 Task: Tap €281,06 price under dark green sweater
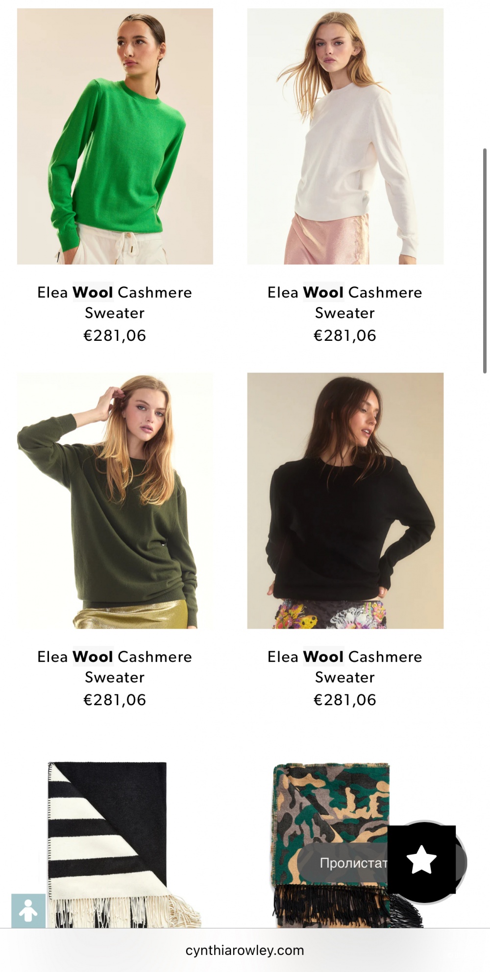pos(115,700)
